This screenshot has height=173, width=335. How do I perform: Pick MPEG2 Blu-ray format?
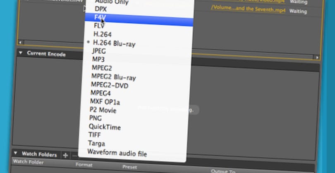pos(114,77)
